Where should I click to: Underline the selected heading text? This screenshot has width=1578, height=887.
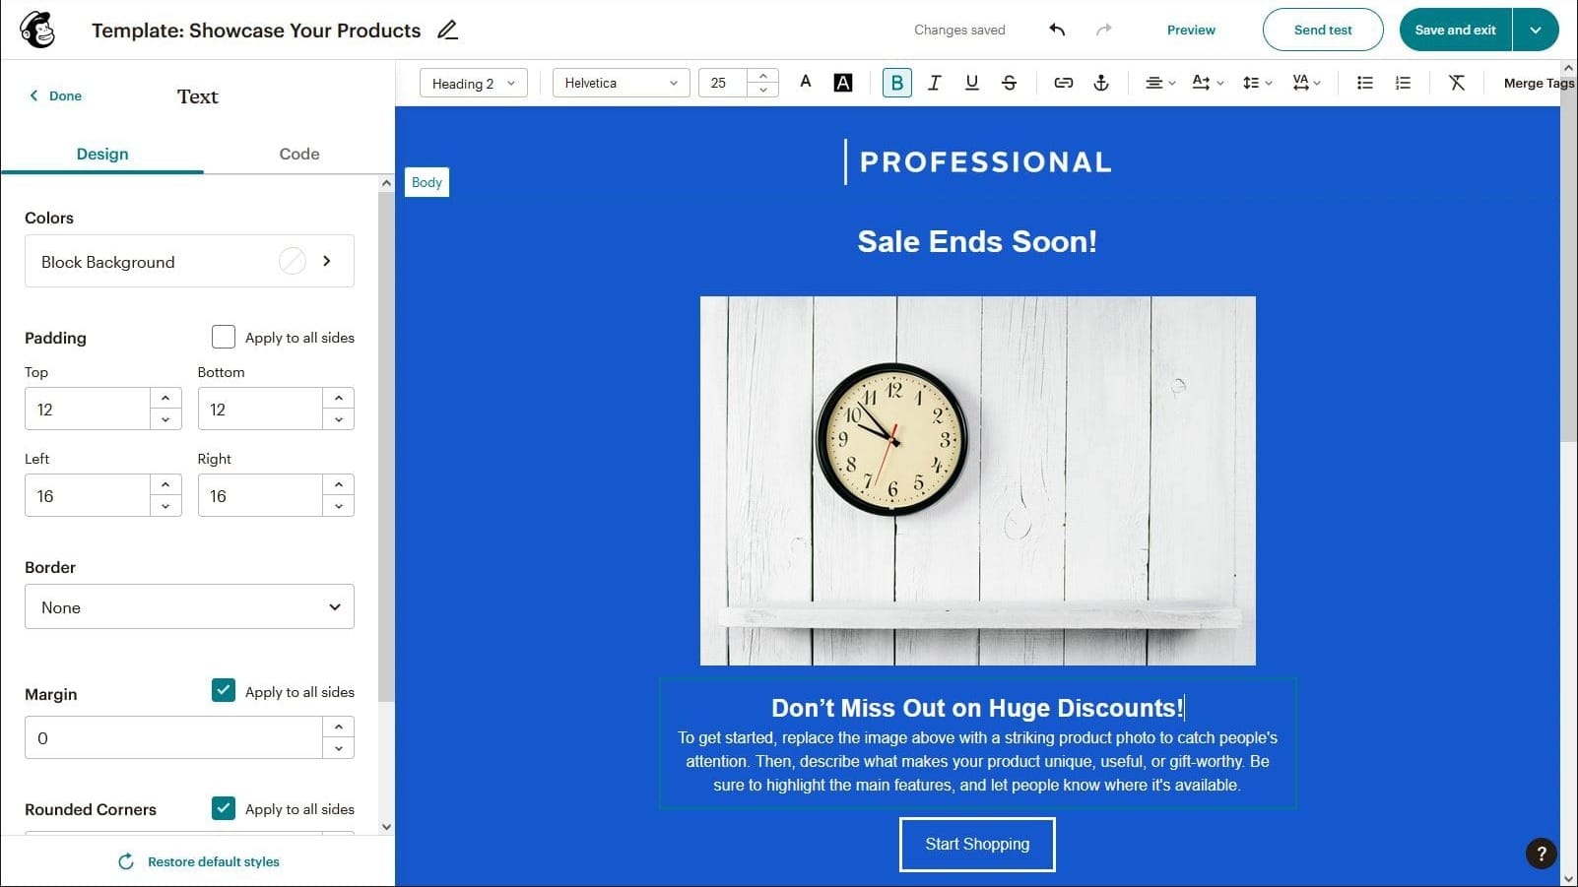[x=971, y=83]
